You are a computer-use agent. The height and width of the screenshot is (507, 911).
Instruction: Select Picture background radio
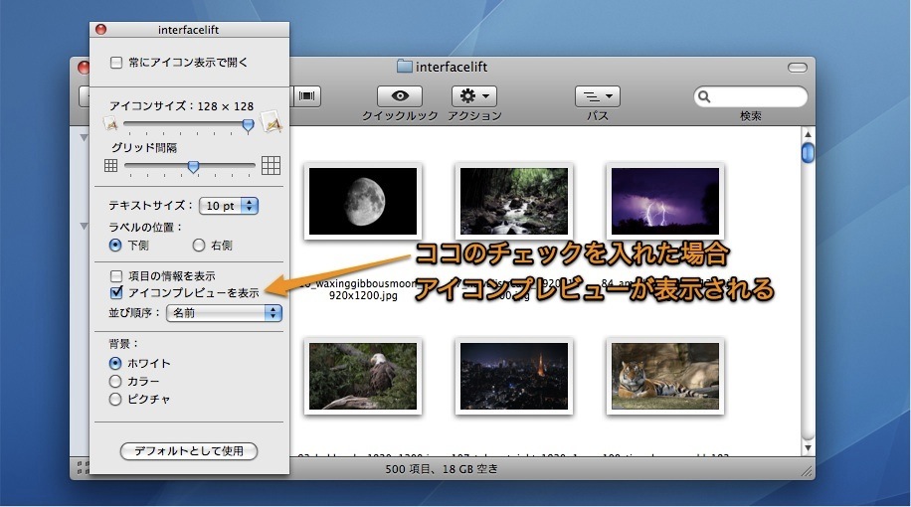coord(115,400)
